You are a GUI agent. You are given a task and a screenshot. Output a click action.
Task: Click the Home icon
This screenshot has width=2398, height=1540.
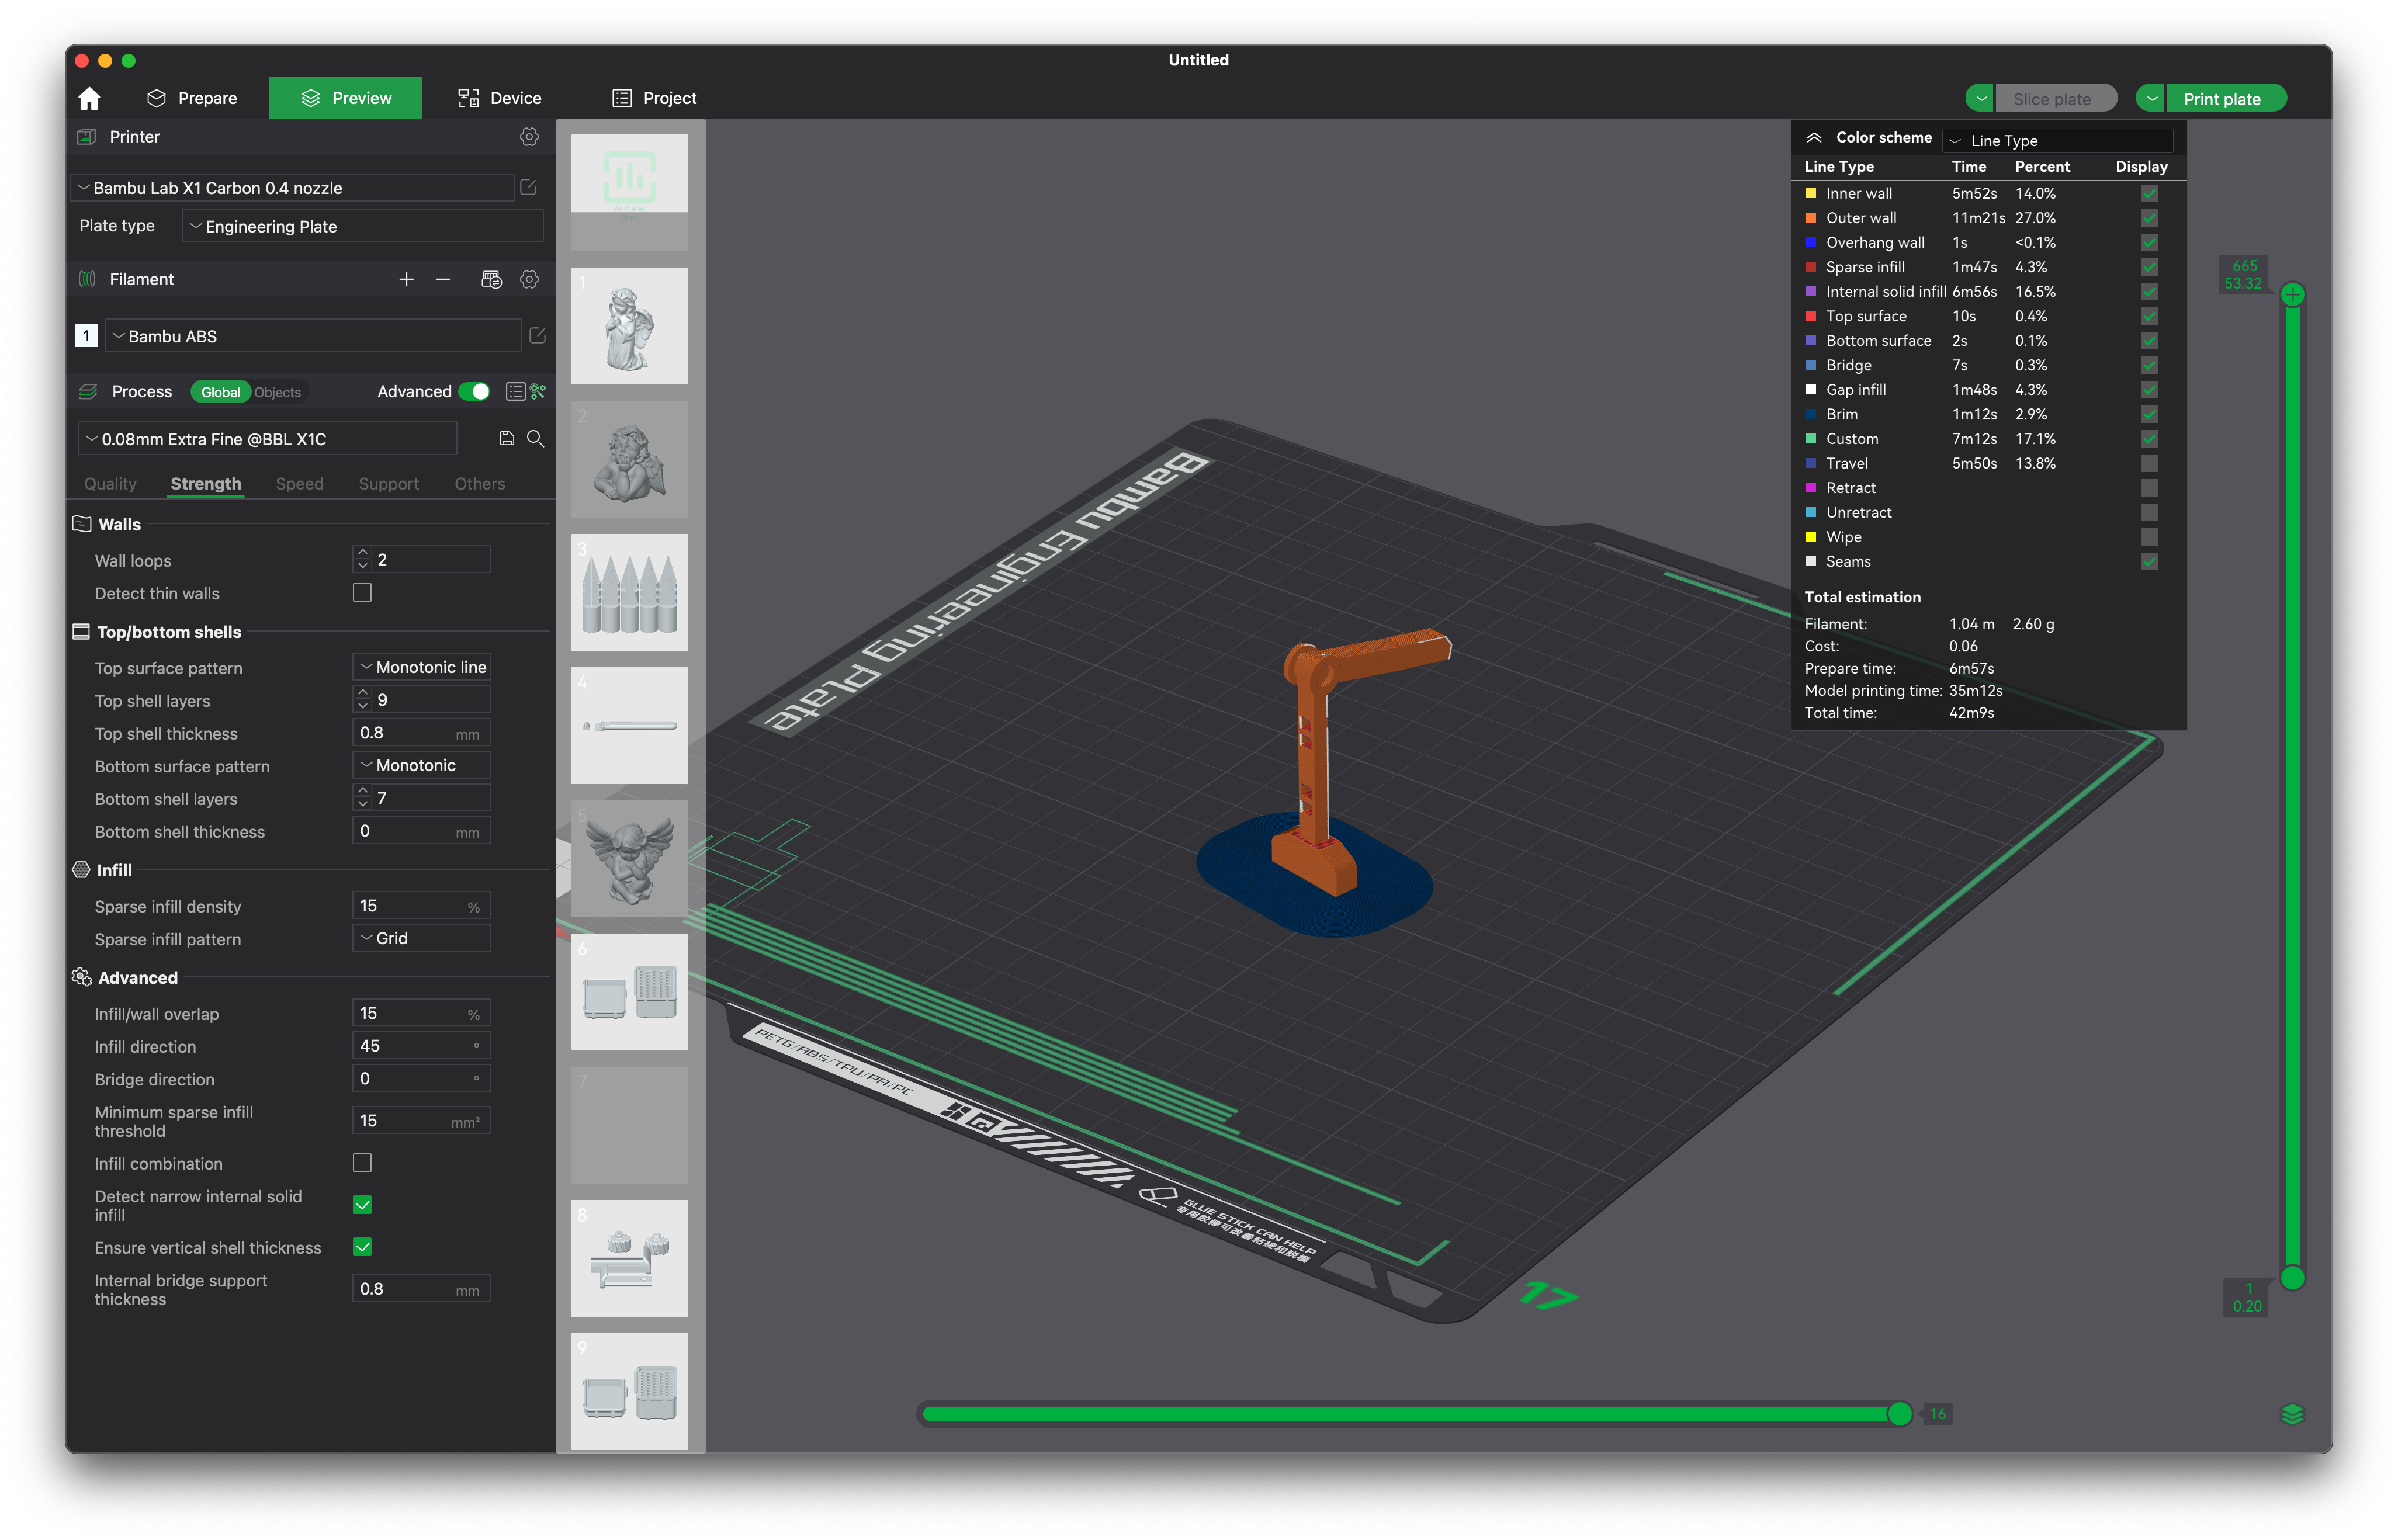[89, 98]
